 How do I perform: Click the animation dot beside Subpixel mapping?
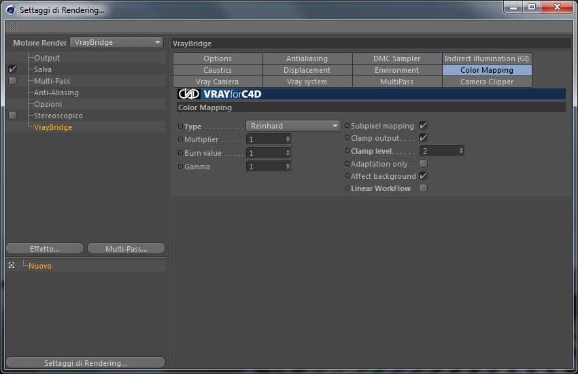point(347,126)
